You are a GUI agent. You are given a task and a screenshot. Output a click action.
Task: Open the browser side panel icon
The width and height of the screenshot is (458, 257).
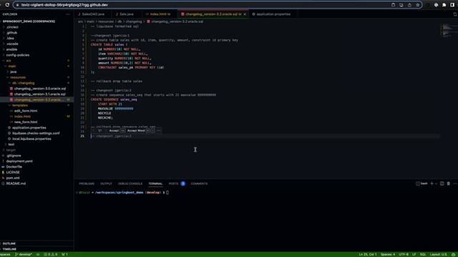(452, 5)
